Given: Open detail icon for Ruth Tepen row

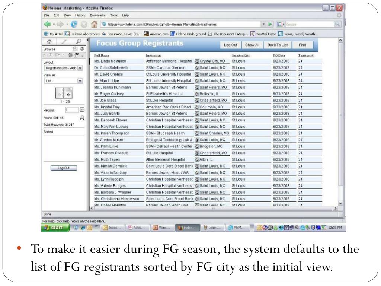Looking at the screenshot, I should [197, 160].
